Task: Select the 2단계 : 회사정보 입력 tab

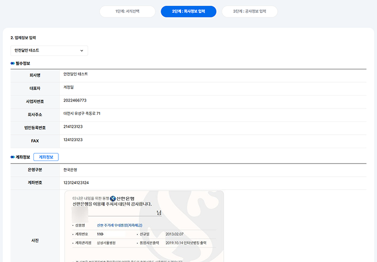Action: (188, 12)
